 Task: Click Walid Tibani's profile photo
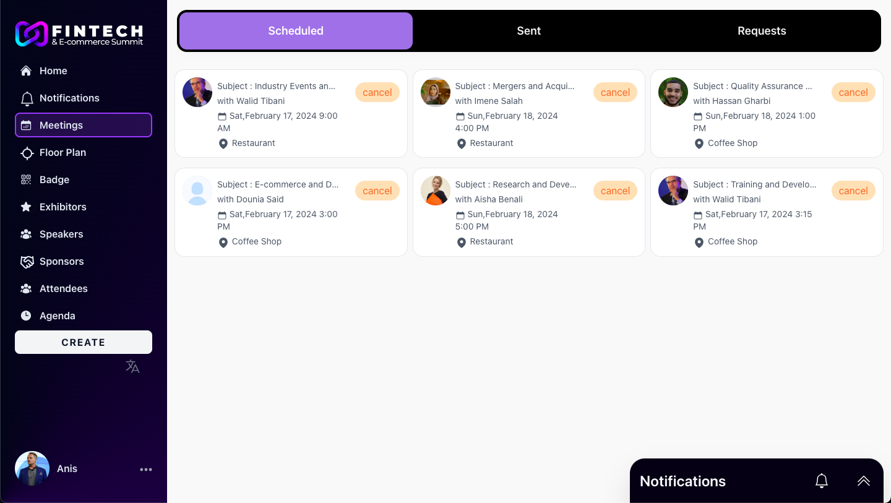point(197,92)
